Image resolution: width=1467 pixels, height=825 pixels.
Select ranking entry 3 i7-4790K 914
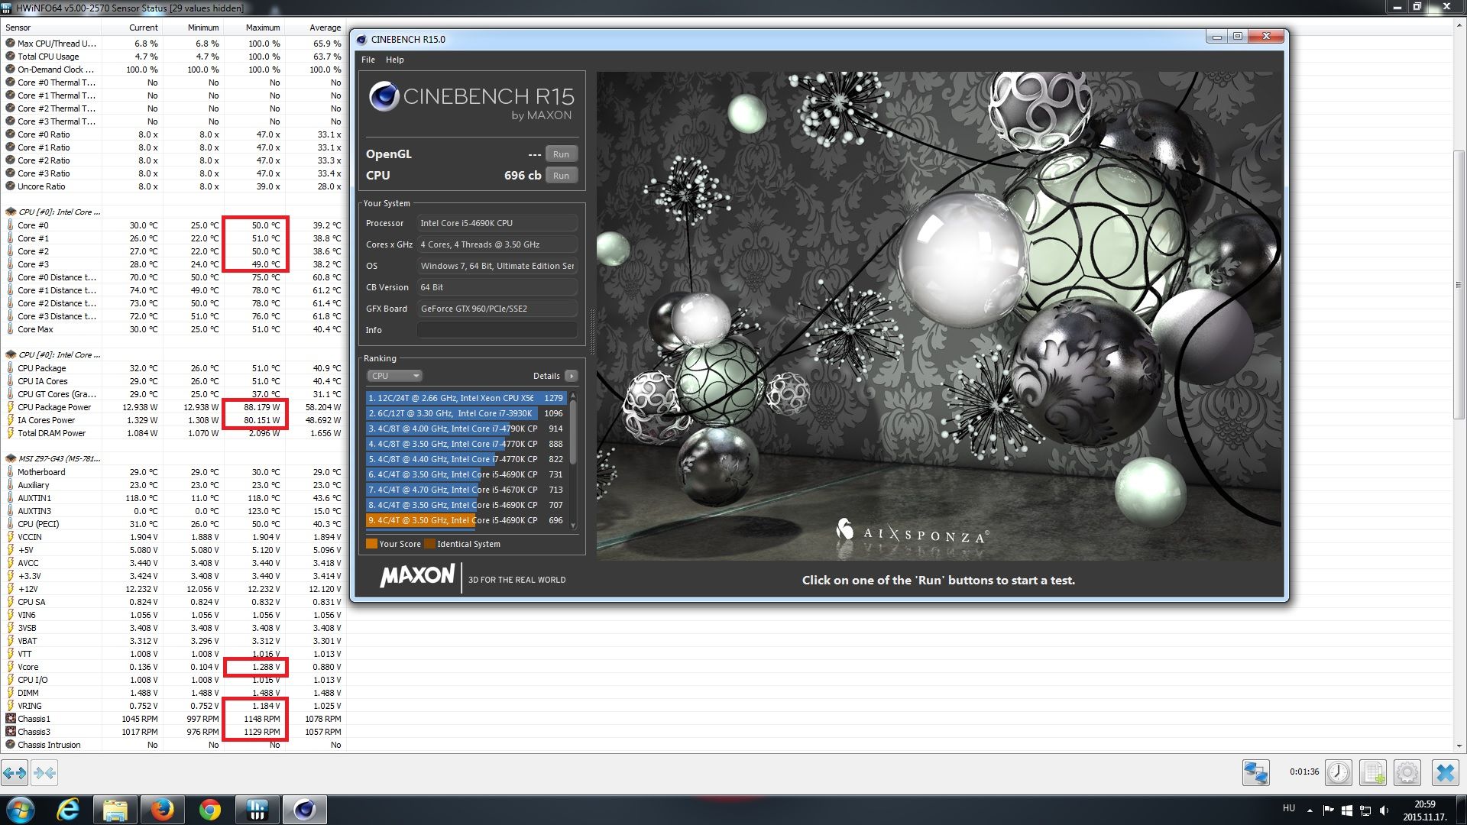[x=465, y=429]
